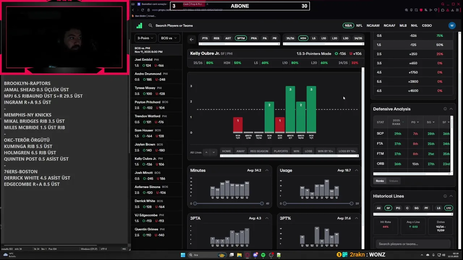
Task: Select the REB stat filter
Action: coord(216,38)
